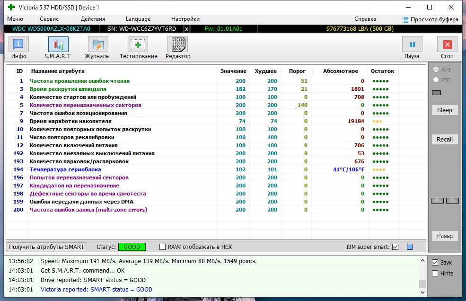Click the Остаток column header
Image resolution: width=466 pixels, height=301 pixels.
[x=382, y=71]
